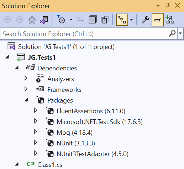This screenshot has width=184, height=169.
Task: Click the search magnifier icon
Action: pos(172,34)
